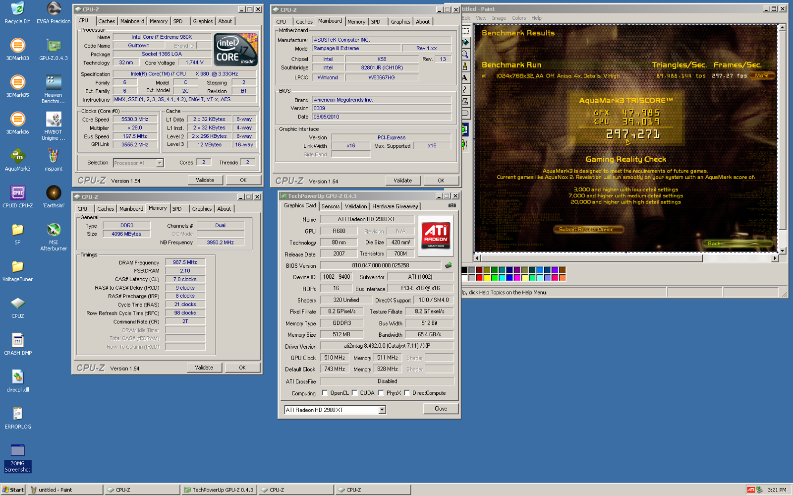Screen dimensions: 793x496
Task: Click Validate in the CPU-Z processor window
Action: (205, 180)
